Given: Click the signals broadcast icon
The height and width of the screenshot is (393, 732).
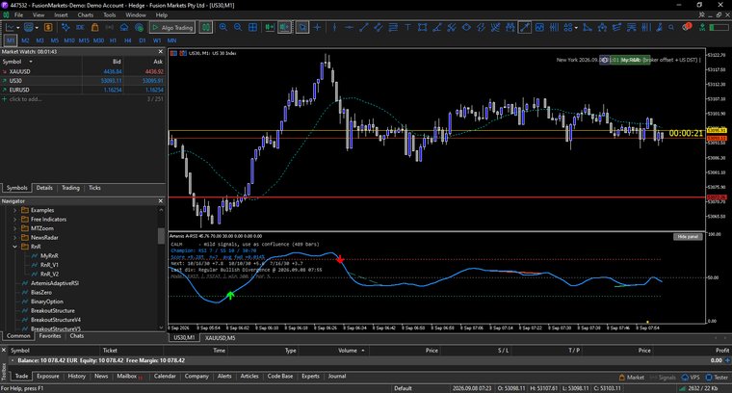Looking at the screenshot, I should 109,28.
